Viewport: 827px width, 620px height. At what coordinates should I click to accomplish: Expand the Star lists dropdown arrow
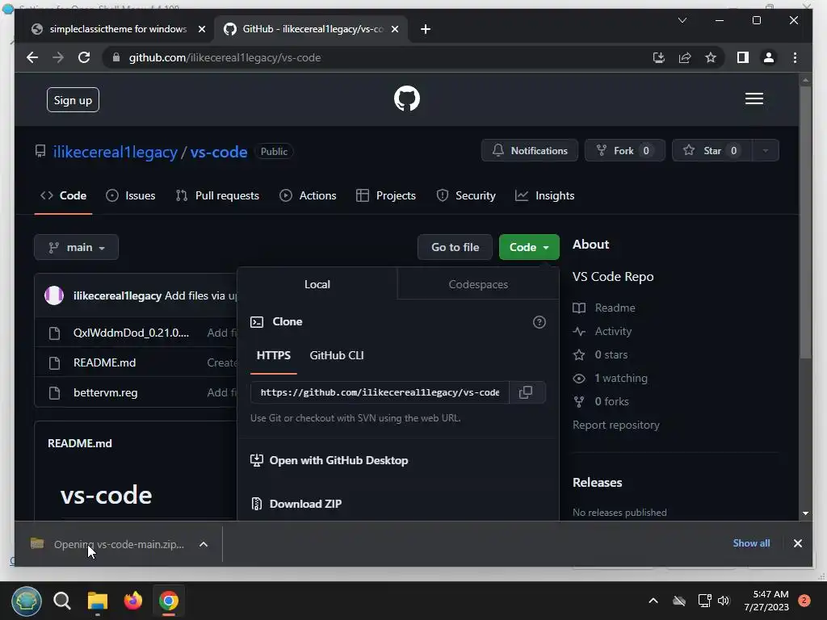pyautogui.click(x=766, y=150)
